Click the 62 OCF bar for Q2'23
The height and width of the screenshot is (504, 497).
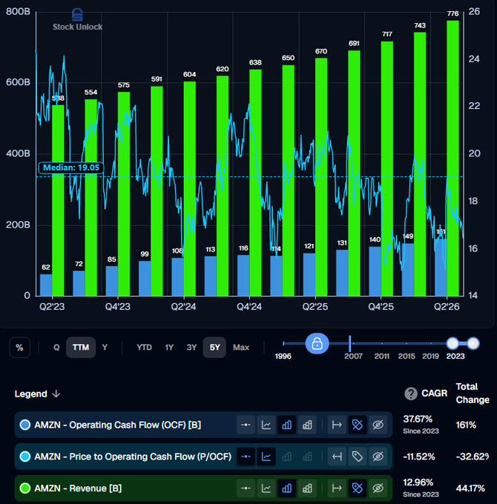coord(46,285)
